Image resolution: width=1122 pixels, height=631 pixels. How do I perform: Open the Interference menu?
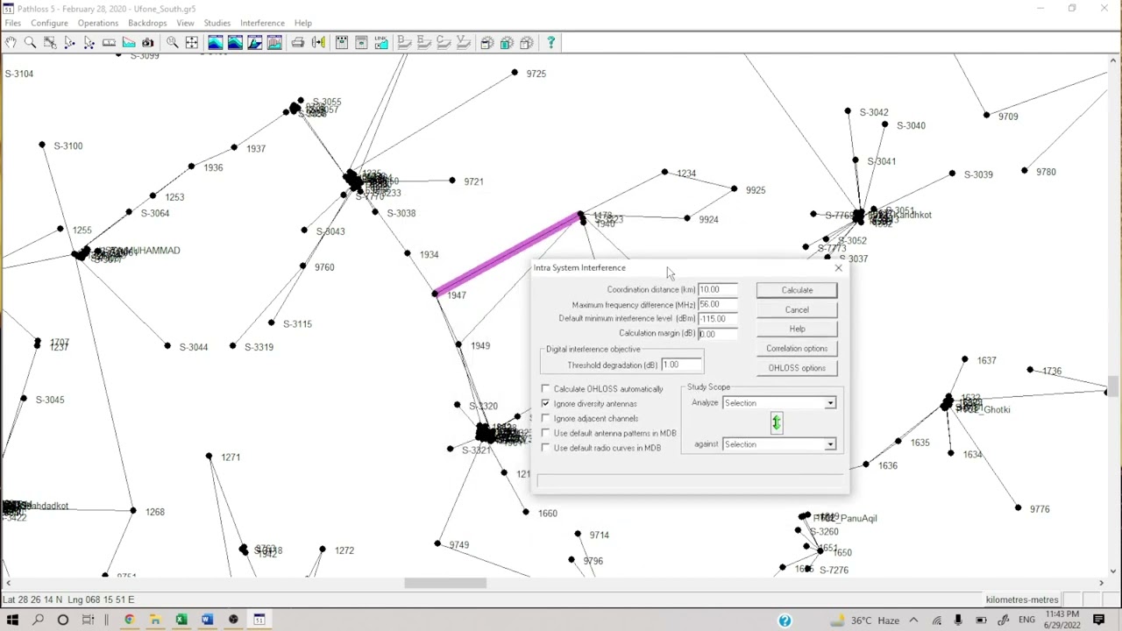(x=262, y=23)
